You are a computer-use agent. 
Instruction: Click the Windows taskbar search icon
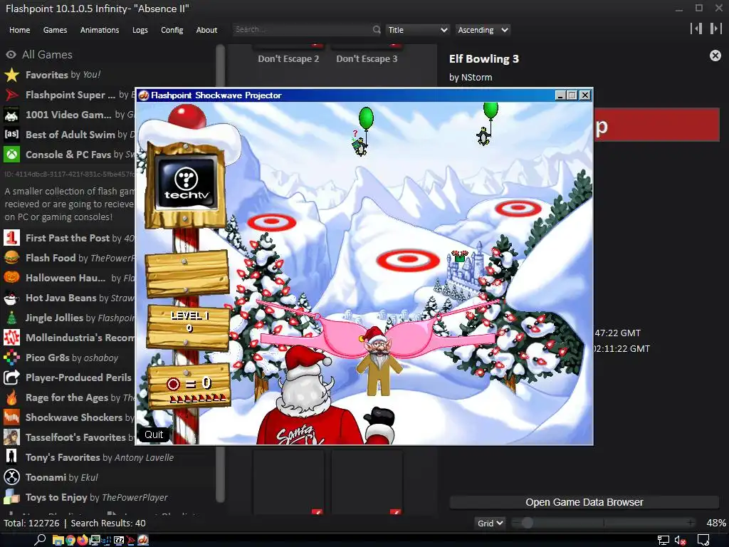[40, 540]
